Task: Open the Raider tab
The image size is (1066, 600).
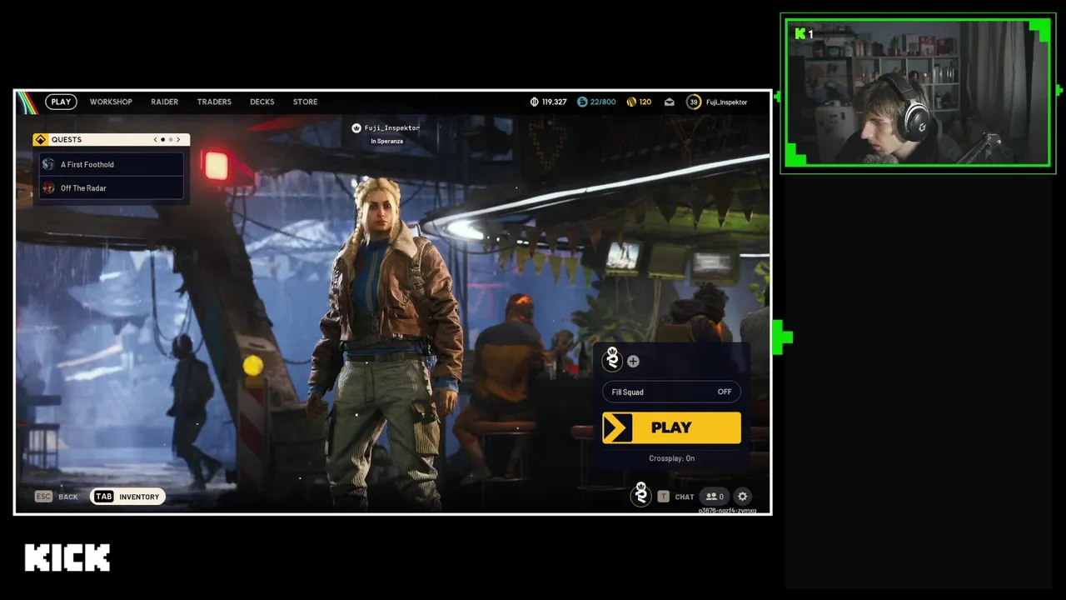Action: pos(164,102)
